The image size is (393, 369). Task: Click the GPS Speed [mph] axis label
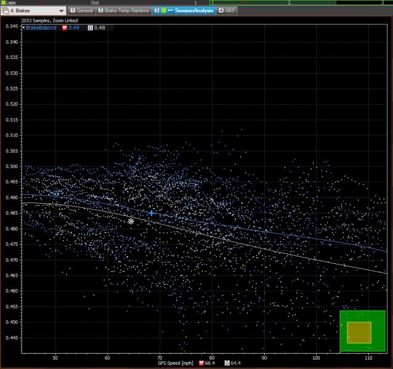[176, 363]
